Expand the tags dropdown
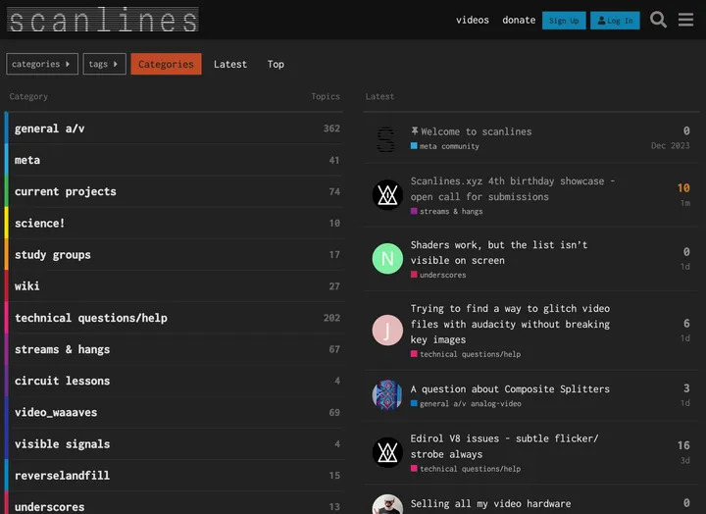The image size is (706, 514). click(104, 64)
